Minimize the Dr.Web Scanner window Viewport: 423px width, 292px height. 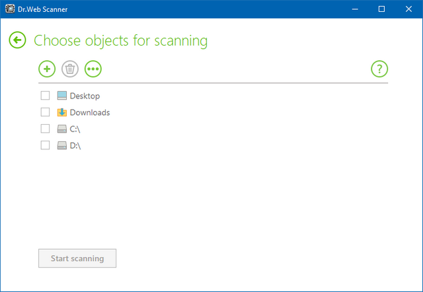click(x=351, y=9)
